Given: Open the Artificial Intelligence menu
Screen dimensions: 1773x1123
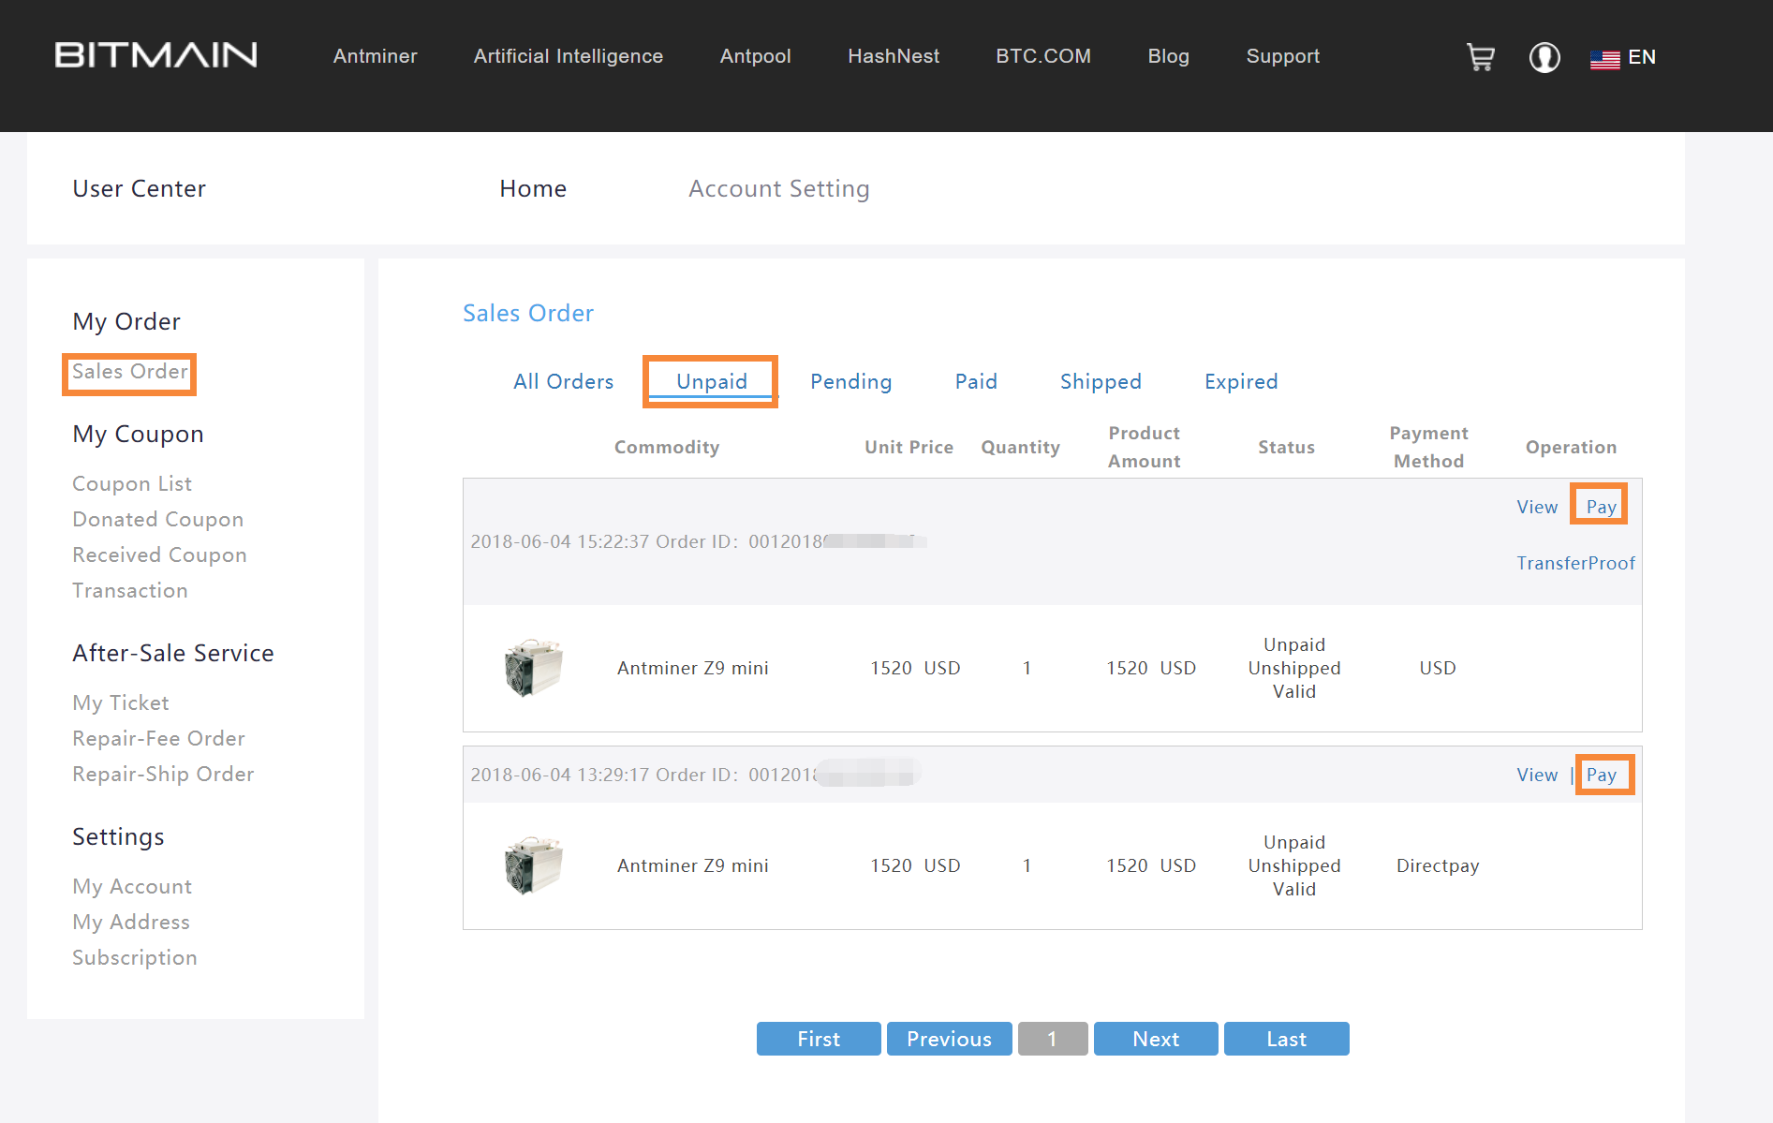Looking at the screenshot, I should (x=569, y=56).
